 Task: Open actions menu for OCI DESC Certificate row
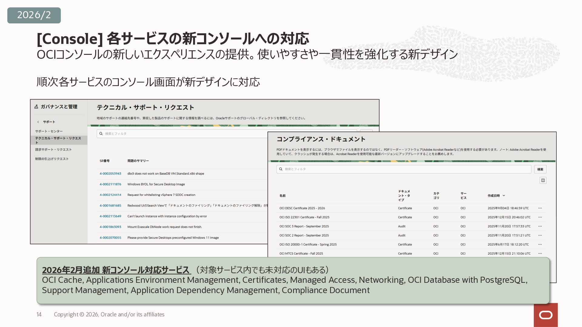(x=540, y=208)
